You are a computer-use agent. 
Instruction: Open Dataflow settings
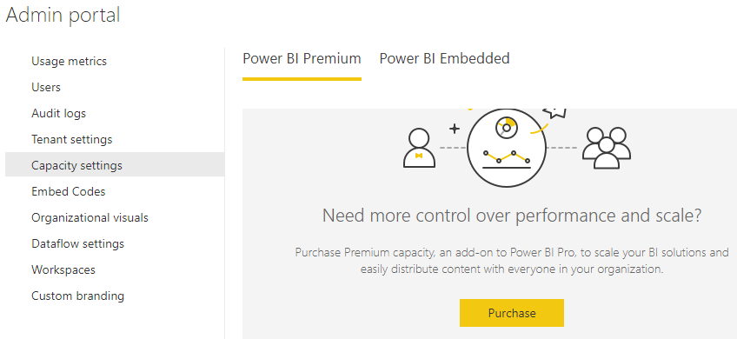coord(78,244)
